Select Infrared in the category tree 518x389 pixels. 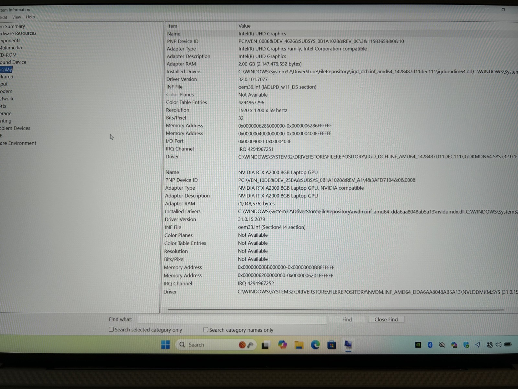(7, 77)
